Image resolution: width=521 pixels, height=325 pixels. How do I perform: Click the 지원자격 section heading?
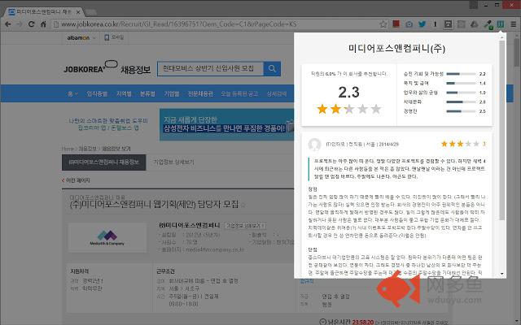(80, 271)
